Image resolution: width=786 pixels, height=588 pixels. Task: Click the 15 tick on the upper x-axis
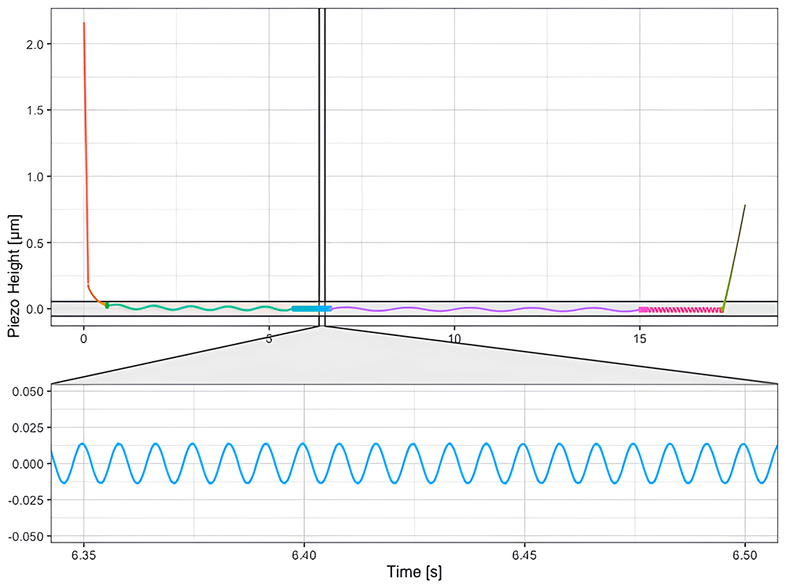[x=640, y=339]
